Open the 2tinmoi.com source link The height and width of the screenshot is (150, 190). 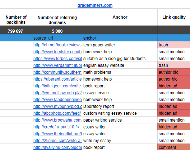[x=58, y=141]
